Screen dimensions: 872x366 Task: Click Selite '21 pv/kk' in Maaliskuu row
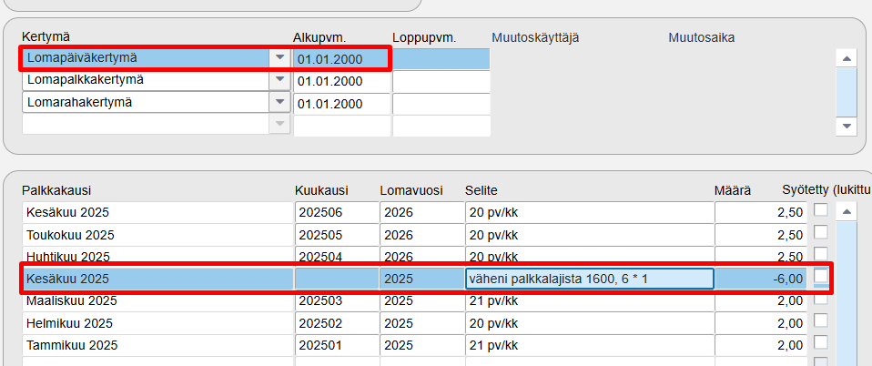pyautogui.click(x=590, y=301)
